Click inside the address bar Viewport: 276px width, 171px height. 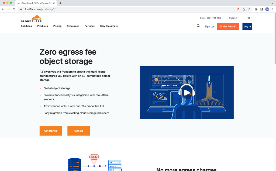(81, 9)
